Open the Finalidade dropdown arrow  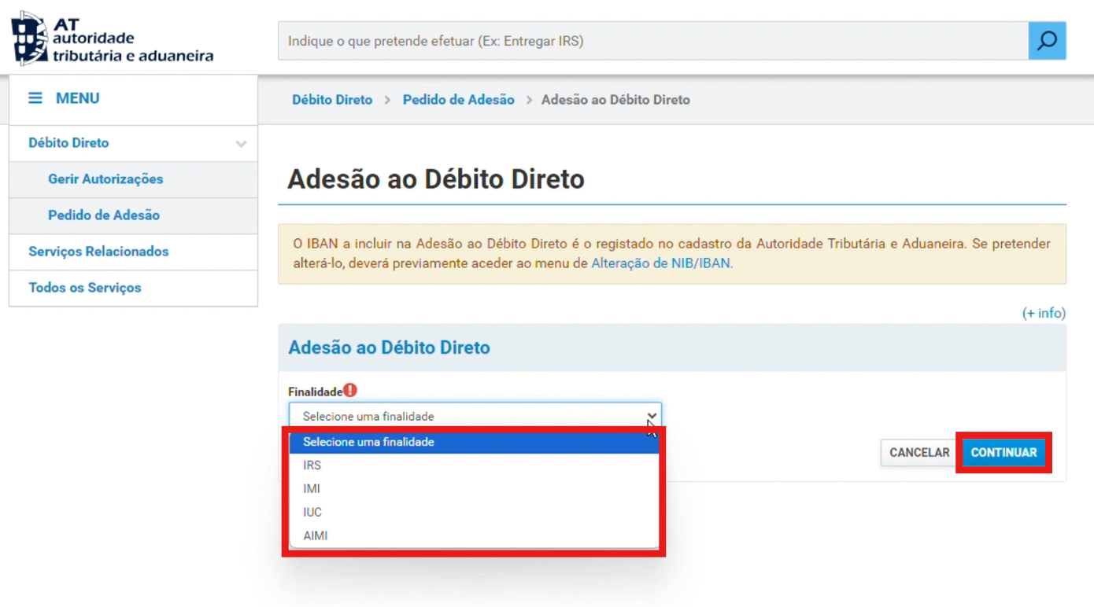[x=652, y=416]
